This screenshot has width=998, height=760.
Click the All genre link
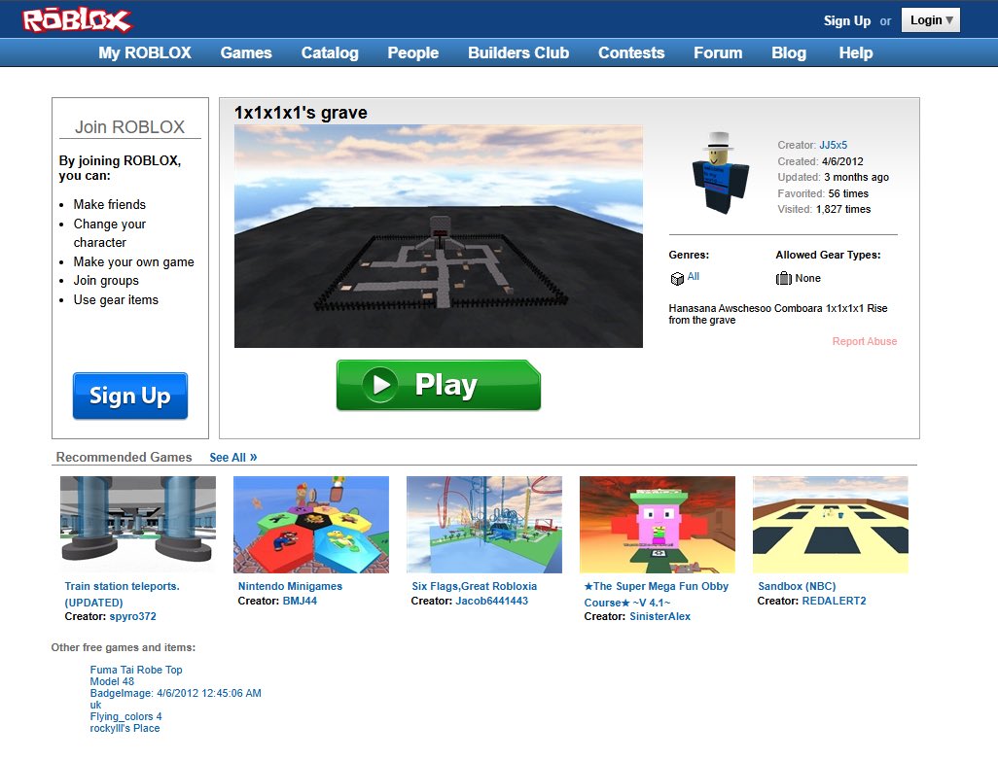(694, 276)
